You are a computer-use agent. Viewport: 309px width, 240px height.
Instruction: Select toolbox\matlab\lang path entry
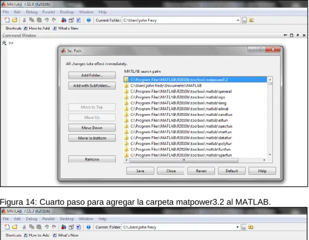click(x=195, y=103)
